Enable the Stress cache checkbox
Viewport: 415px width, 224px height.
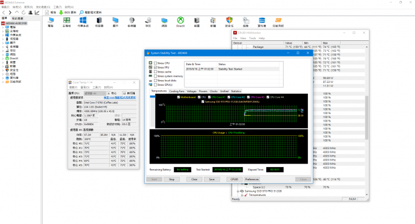[x=156, y=71]
